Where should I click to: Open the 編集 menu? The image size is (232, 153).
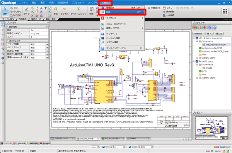pyautogui.click(x=34, y=3)
